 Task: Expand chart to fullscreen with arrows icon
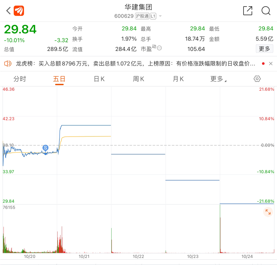pyautogui.click(x=268, y=212)
